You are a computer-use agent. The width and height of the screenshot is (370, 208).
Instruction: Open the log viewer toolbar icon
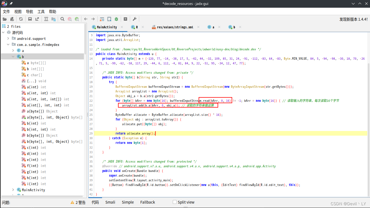pos(125,19)
